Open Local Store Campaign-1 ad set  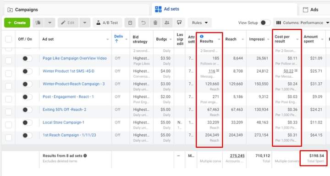63,122
